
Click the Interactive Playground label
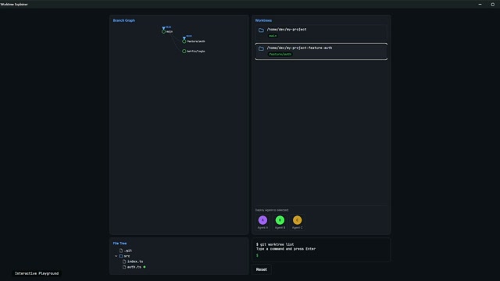[37, 273]
